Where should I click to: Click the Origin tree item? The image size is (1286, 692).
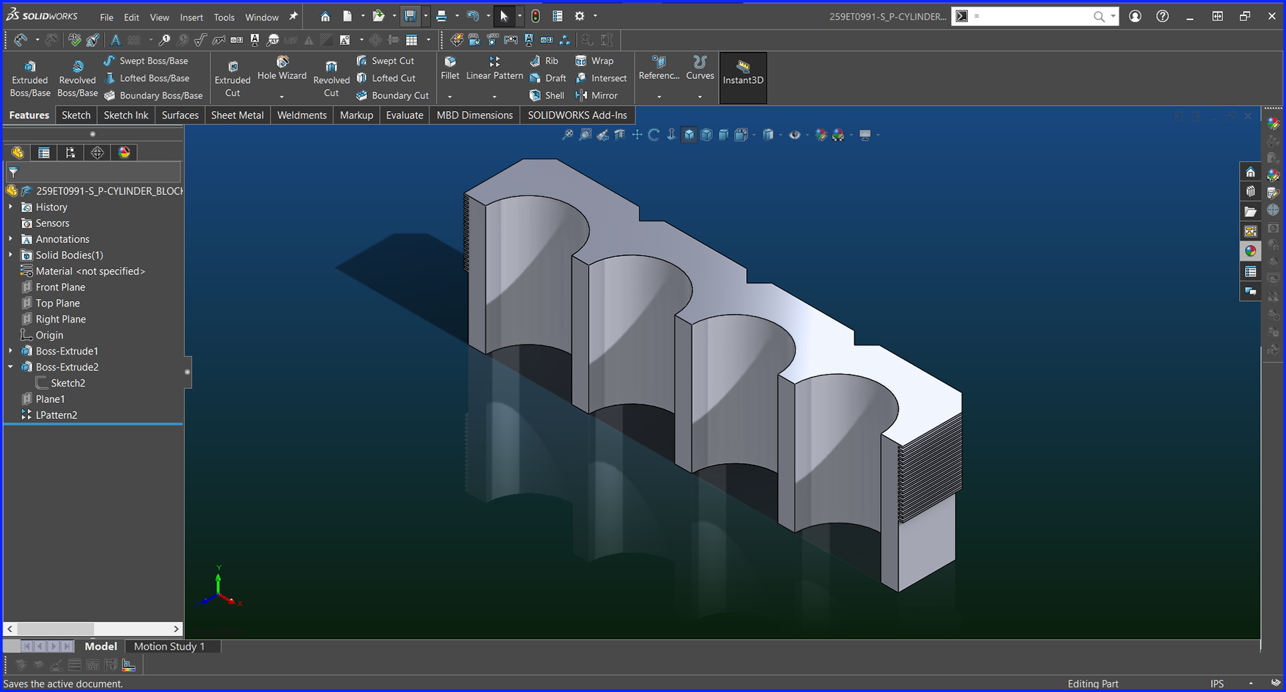click(x=50, y=335)
